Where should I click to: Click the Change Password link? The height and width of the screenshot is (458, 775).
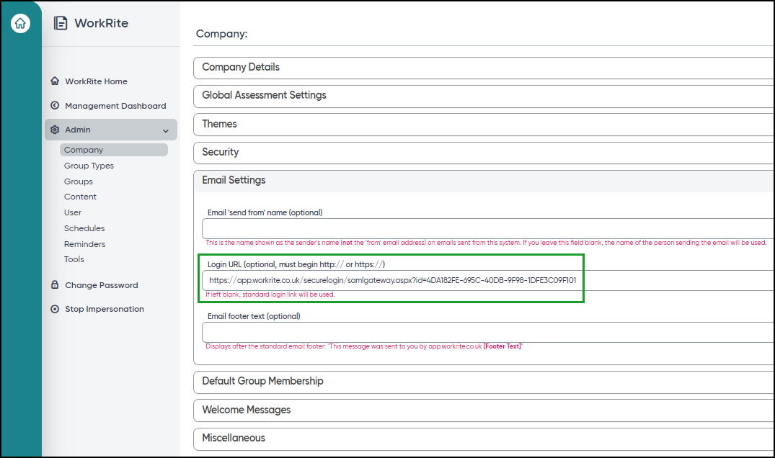[102, 285]
